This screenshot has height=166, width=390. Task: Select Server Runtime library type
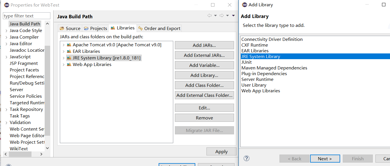pos(257,79)
